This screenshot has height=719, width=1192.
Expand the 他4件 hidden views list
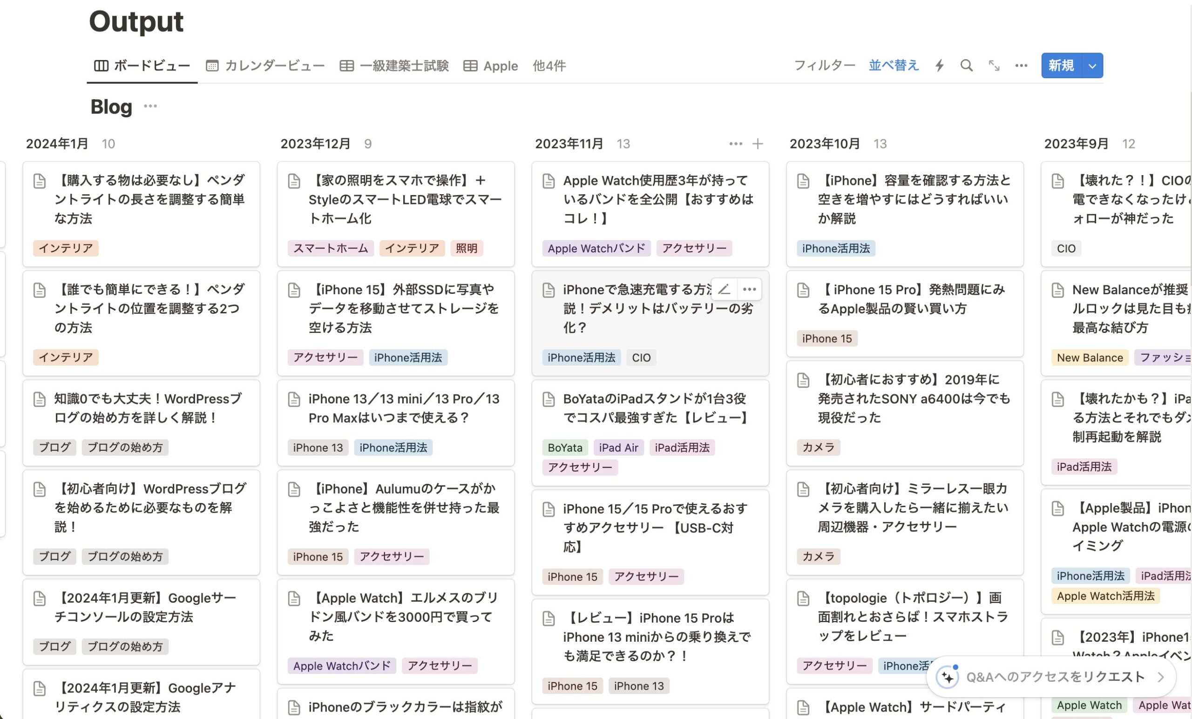[x=549, y=66]
